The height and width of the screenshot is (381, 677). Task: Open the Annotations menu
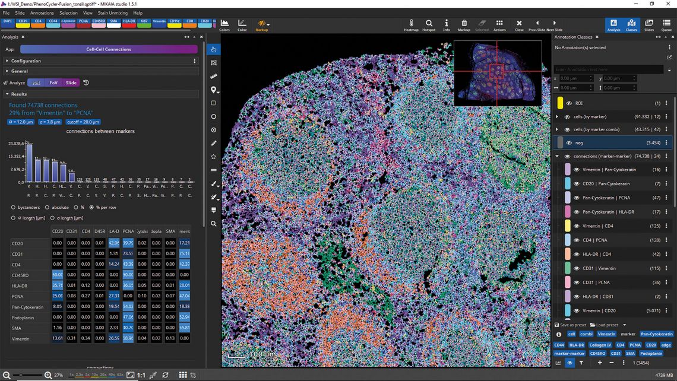pos(42,13)
